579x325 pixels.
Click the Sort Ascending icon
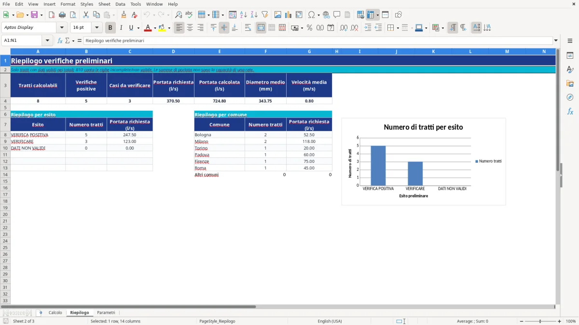click(x=244, y=15)
